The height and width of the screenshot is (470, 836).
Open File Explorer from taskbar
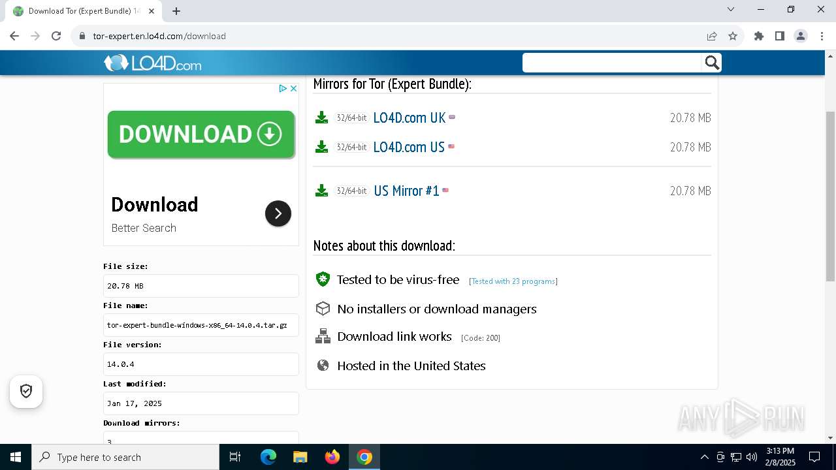point(300,457)
